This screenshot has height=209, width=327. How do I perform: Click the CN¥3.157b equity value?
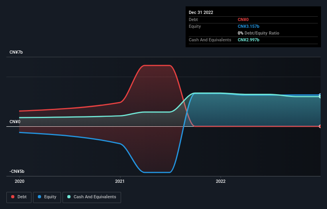pos(249,26)
